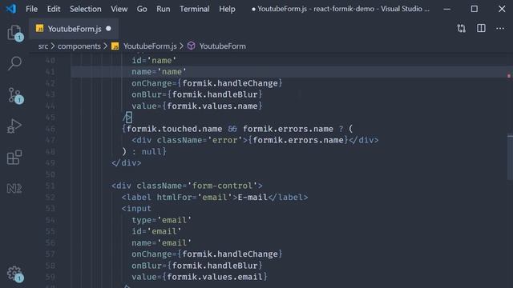Minimize the Visual Studio Code window
Viewport: 513px width, 288px height.
coord(447,9)
